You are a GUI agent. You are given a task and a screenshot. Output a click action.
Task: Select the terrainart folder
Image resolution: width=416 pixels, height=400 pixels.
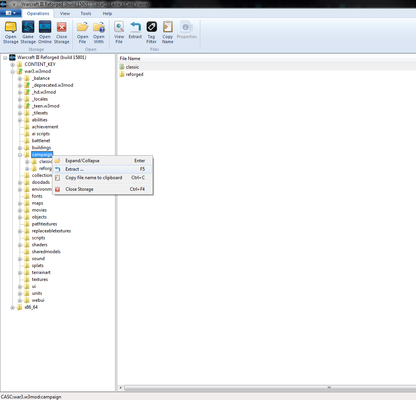tap(41, 272)
